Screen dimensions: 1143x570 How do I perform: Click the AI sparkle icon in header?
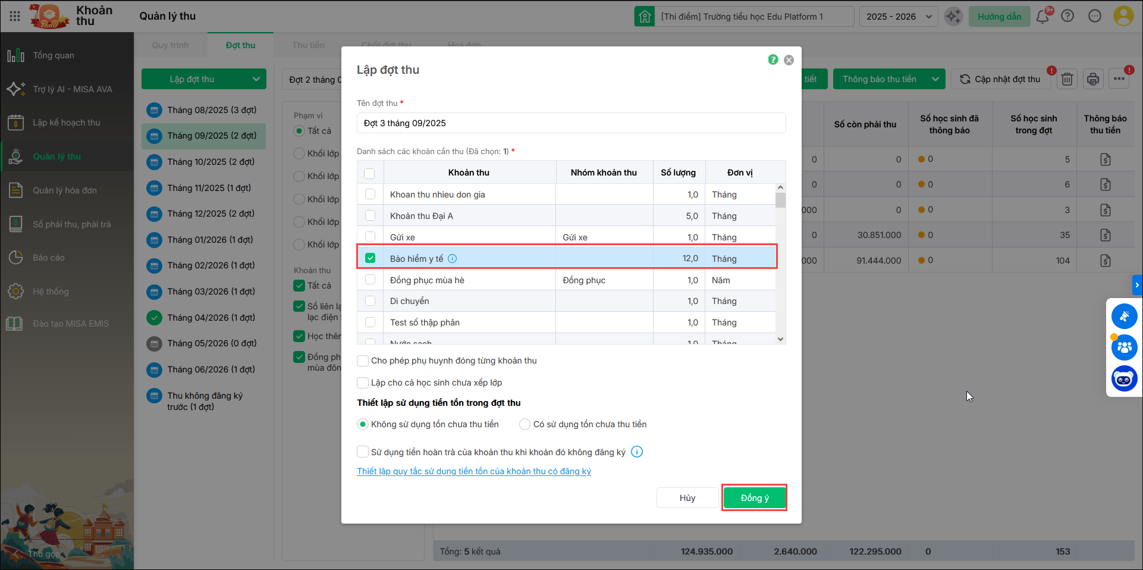tap(953, 16)
